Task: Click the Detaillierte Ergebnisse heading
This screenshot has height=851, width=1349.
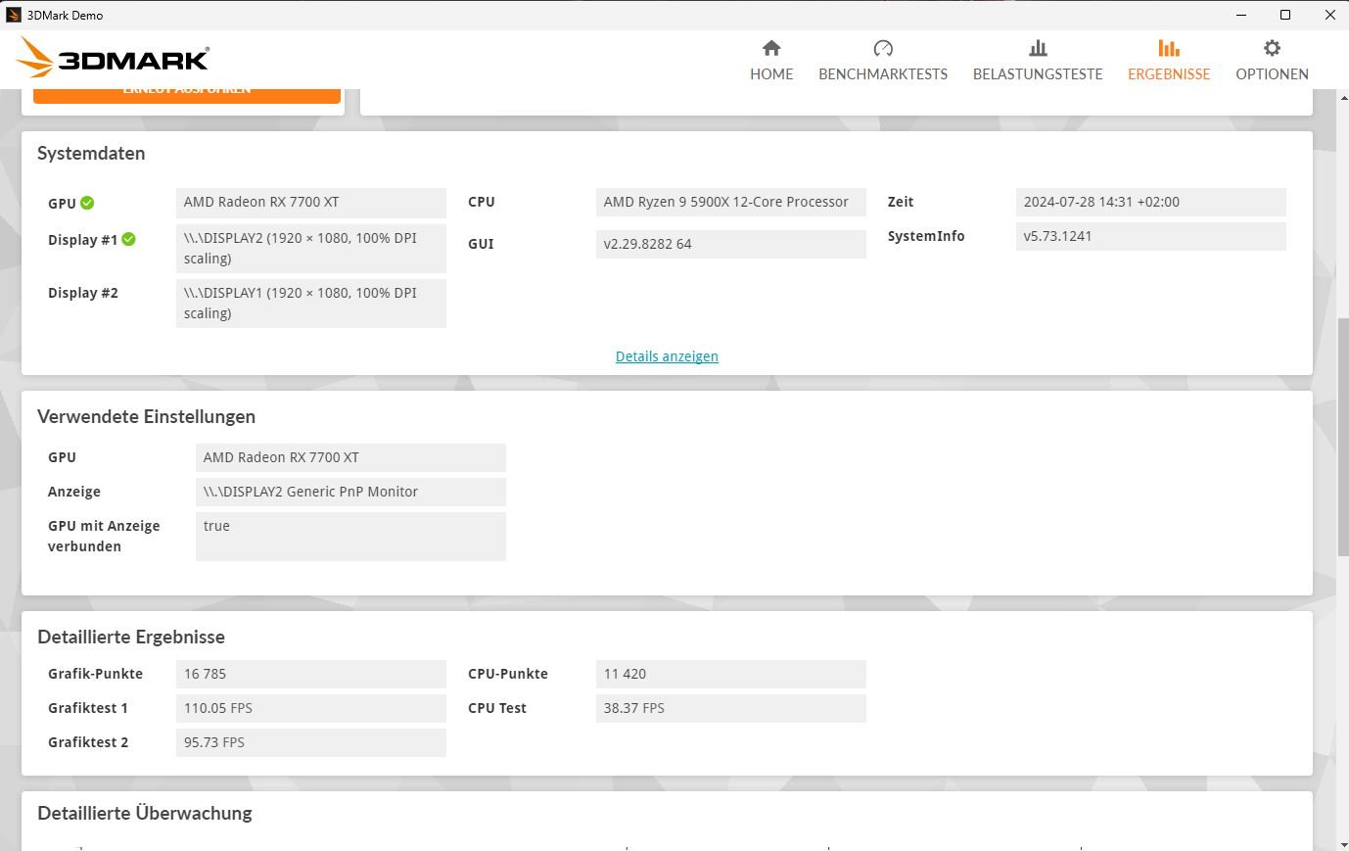Action: point(131,638)
